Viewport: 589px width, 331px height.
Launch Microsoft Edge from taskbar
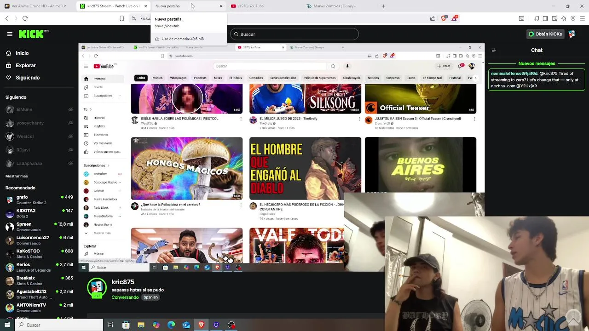click(x=171, y=325)
